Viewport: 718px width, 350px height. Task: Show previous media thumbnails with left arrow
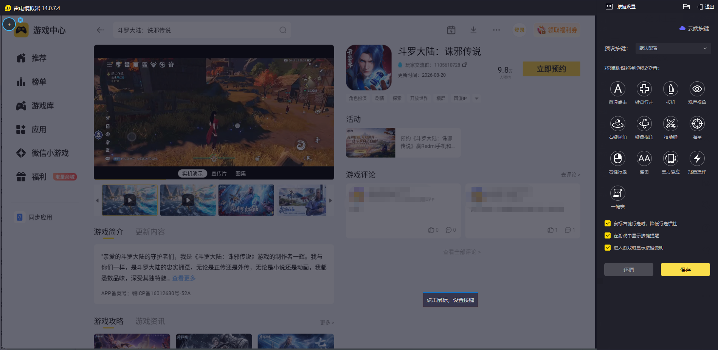pyautogui.click(x=97, y=200)
